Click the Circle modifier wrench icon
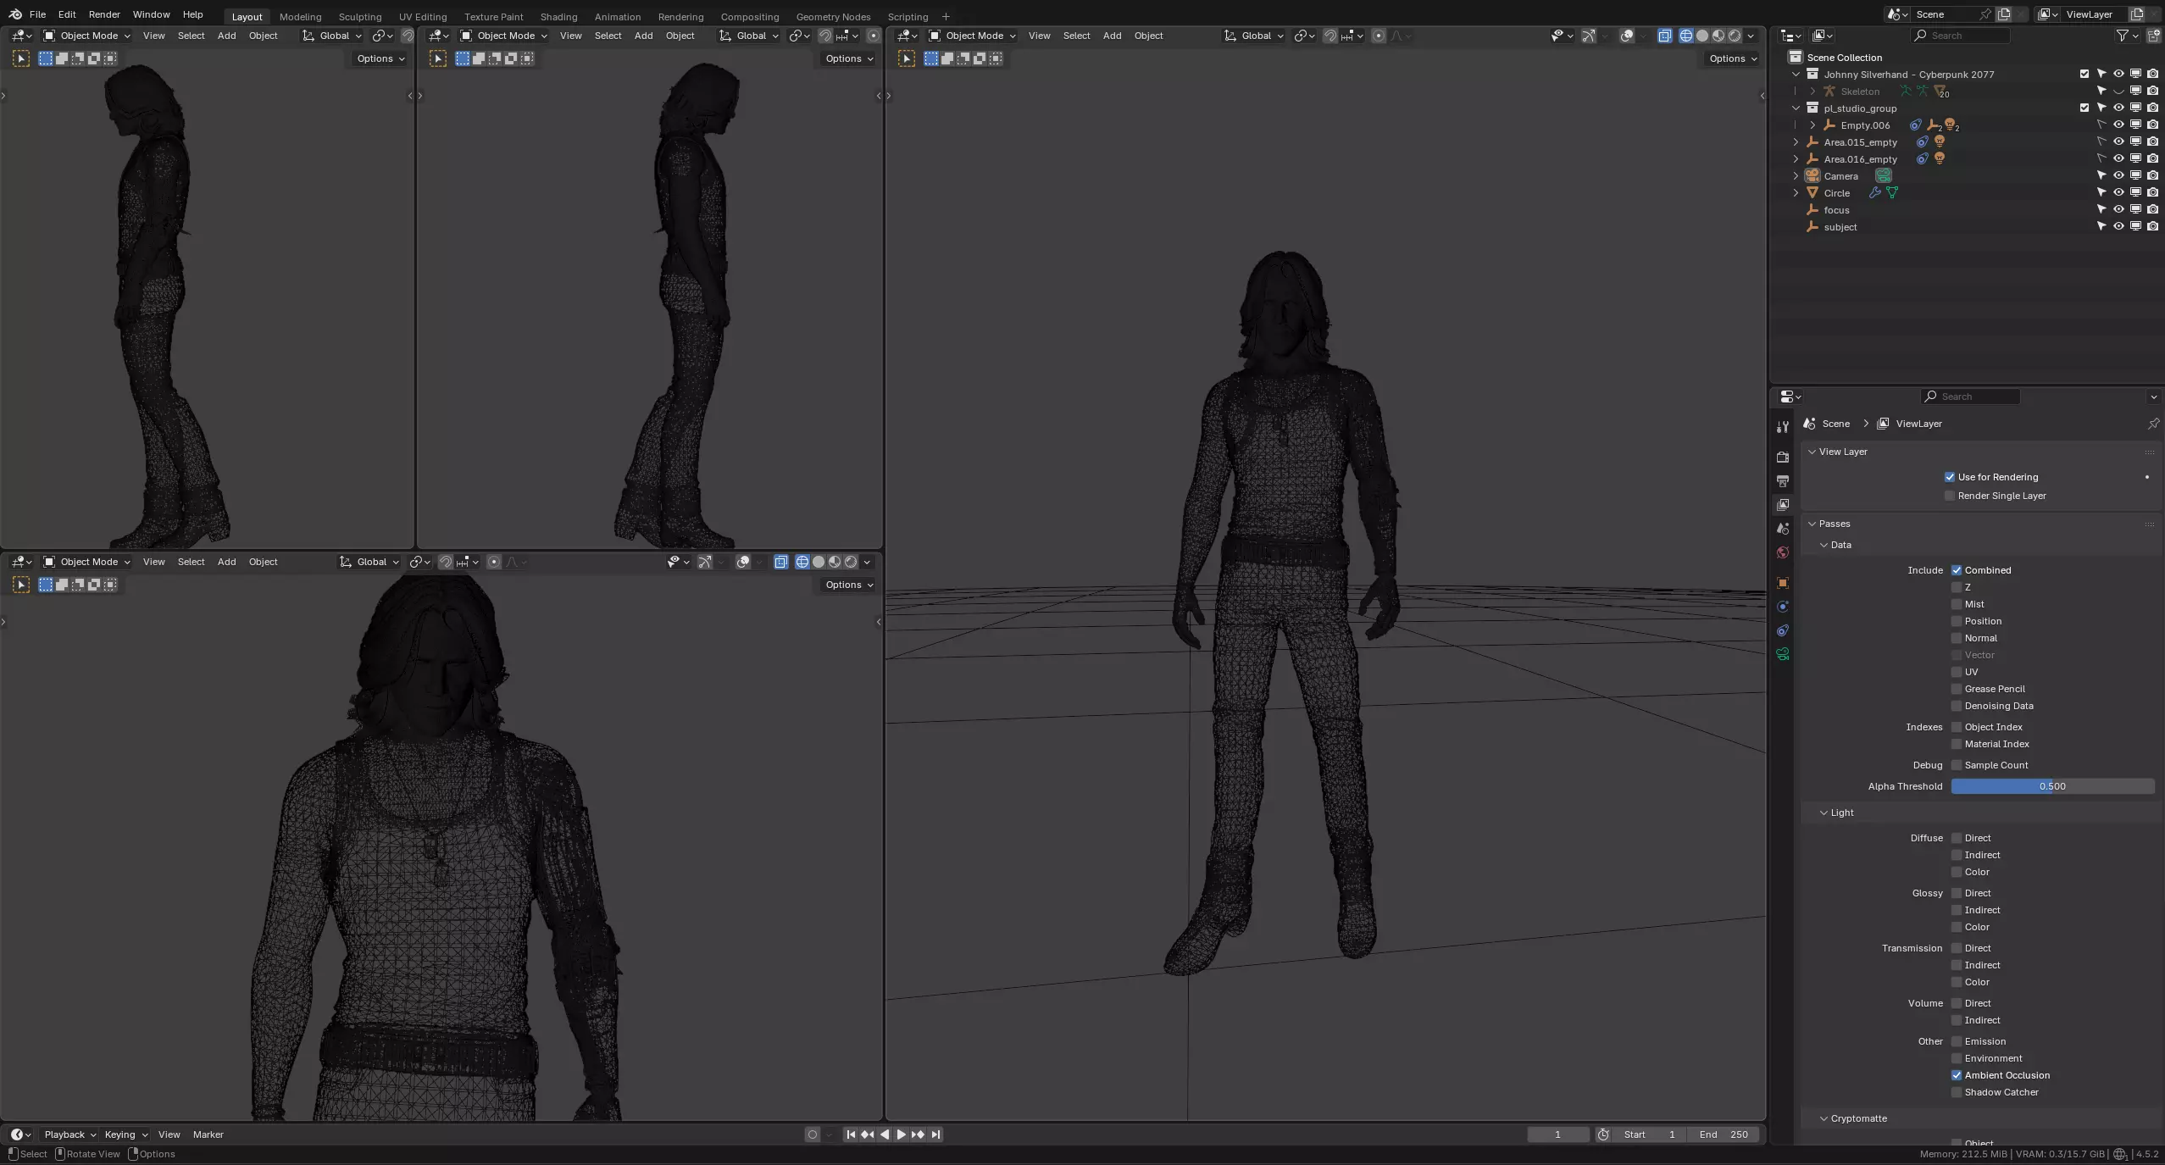2165x1165 pixels. 1875,193
